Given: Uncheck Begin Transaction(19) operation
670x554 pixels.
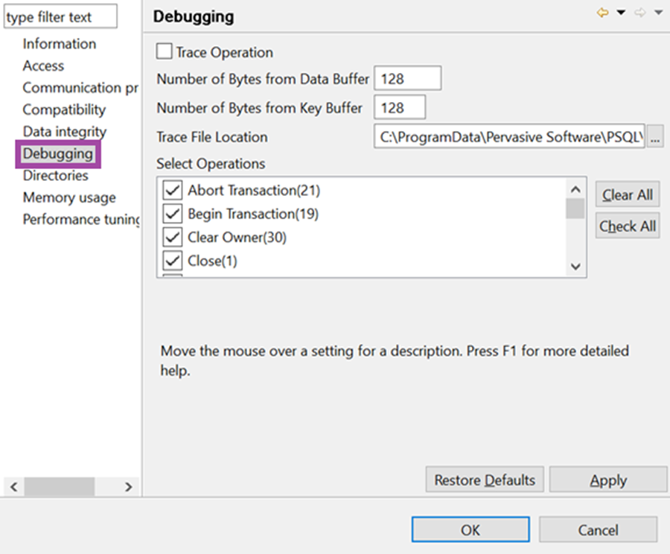Looking at the screenshot, I should [x=172, y=213].
